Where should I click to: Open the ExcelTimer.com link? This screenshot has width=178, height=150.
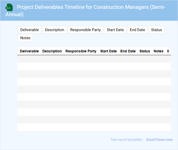159,140
